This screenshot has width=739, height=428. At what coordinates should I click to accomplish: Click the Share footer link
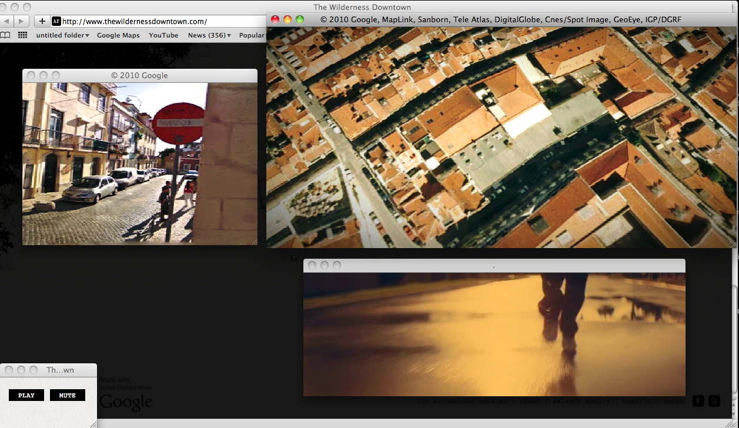click(x=674, y=401)
